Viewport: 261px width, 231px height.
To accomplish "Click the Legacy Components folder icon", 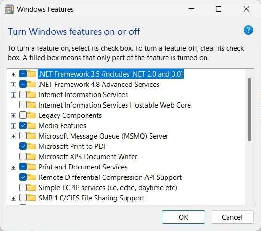I will (x=32, y=115).
